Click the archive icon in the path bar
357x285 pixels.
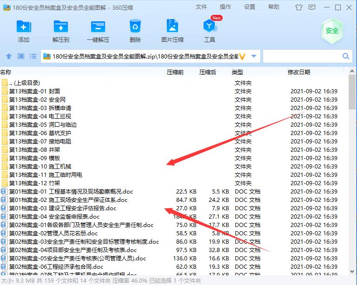[47, 56]
